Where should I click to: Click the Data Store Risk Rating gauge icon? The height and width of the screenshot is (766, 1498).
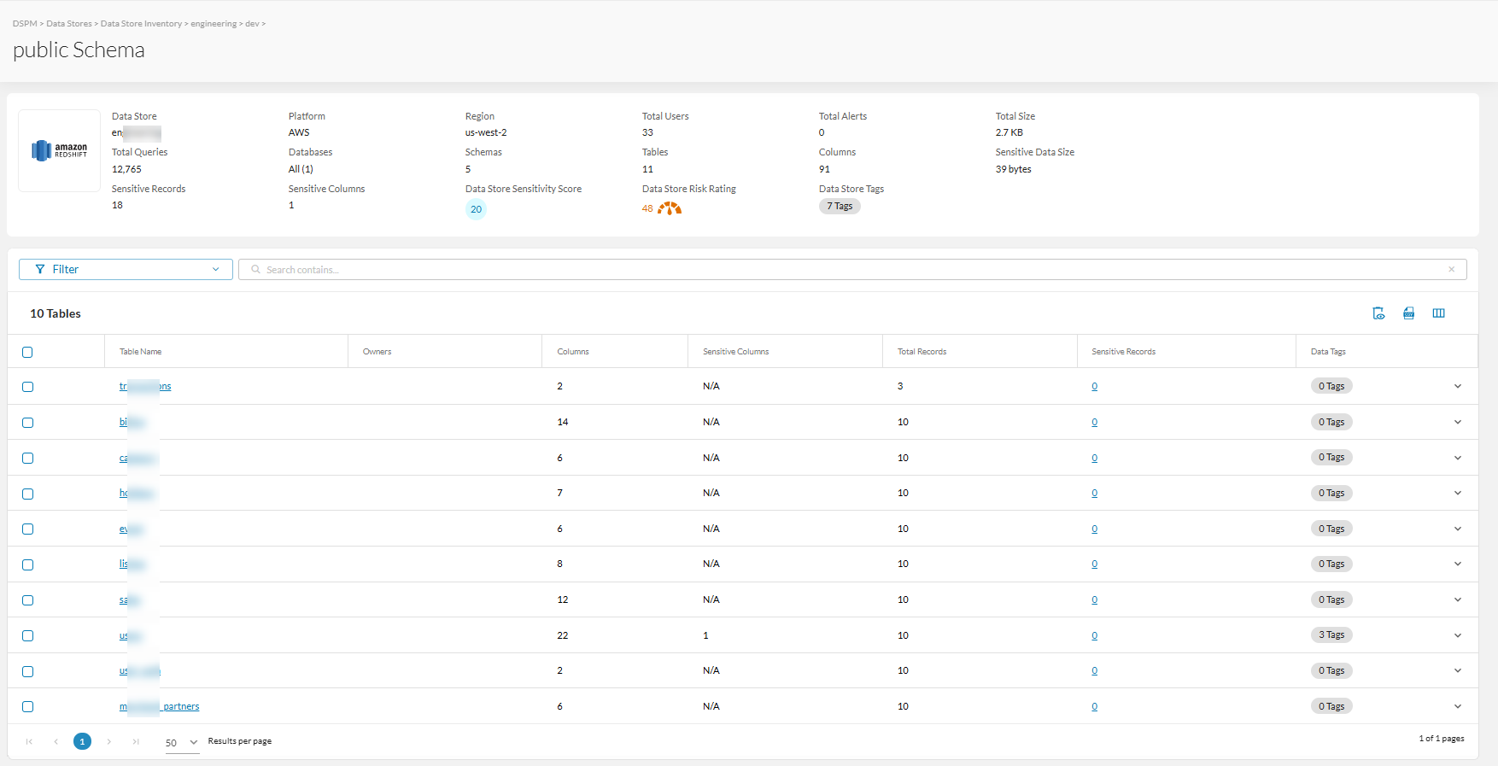(670, 208)
